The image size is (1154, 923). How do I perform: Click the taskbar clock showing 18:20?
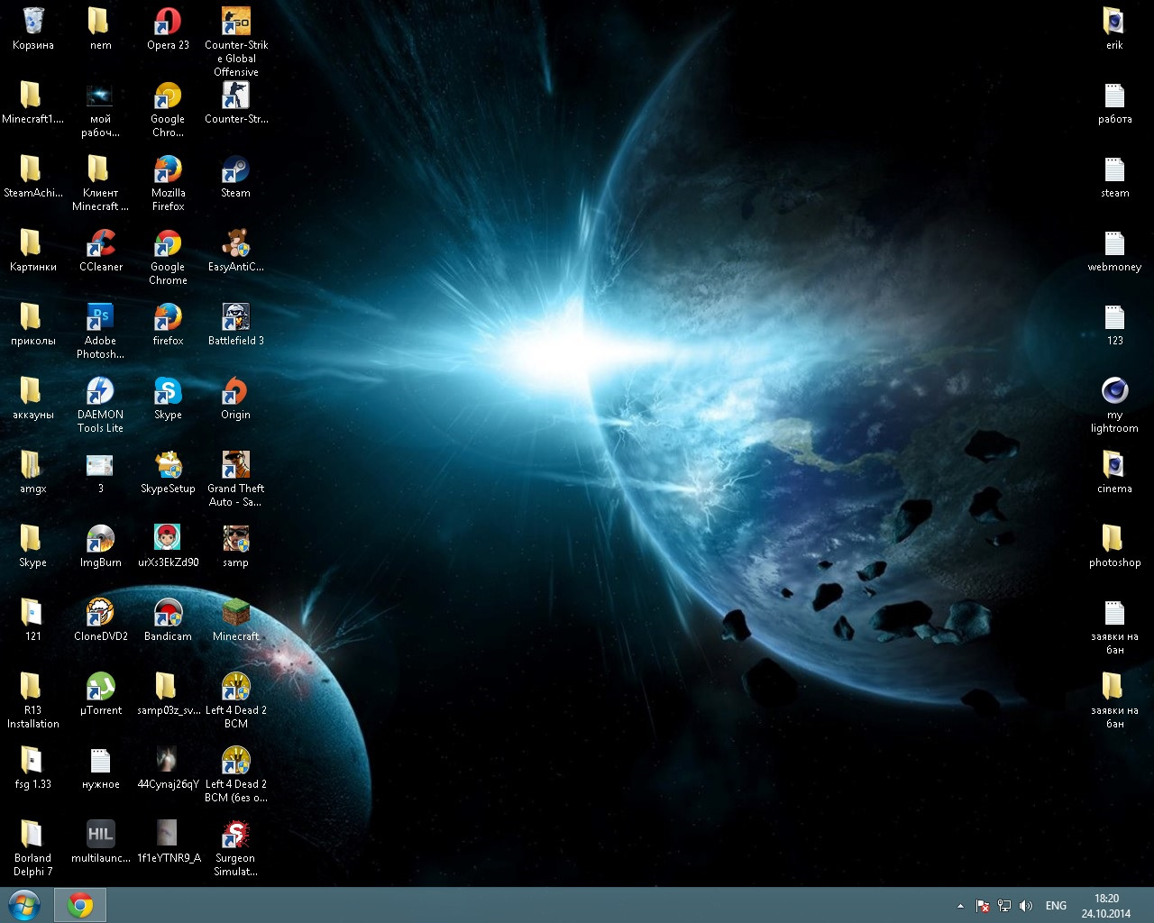pos(1106,906)
